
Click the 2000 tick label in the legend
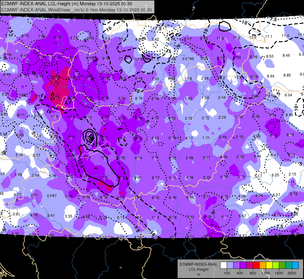click(292, 273)
